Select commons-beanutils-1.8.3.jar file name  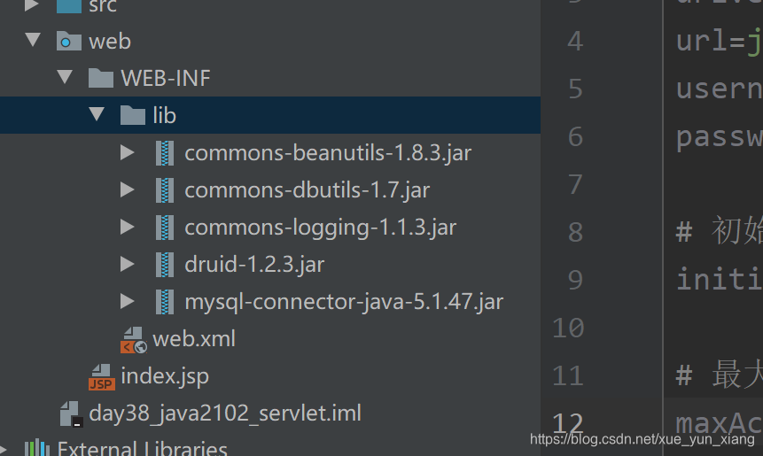point(328,153)
